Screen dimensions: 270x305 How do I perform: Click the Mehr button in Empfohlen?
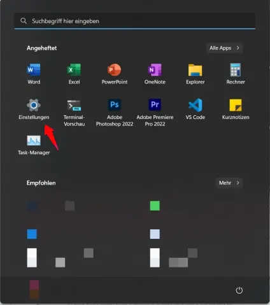click(229, 183)
